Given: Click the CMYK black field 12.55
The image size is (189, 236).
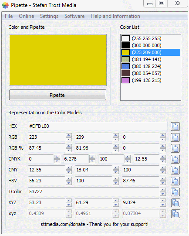Looking at the screenshot, I should click(x=146, y=159).
